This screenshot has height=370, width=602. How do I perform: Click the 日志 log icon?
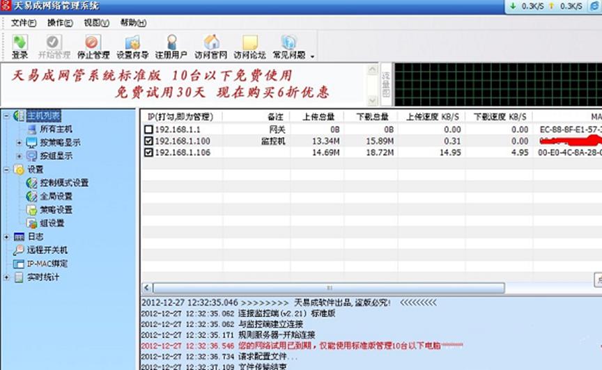click(x=19, y=236)
